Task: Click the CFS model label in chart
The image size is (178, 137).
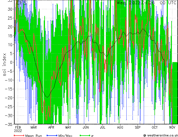Action: point(22,3)
